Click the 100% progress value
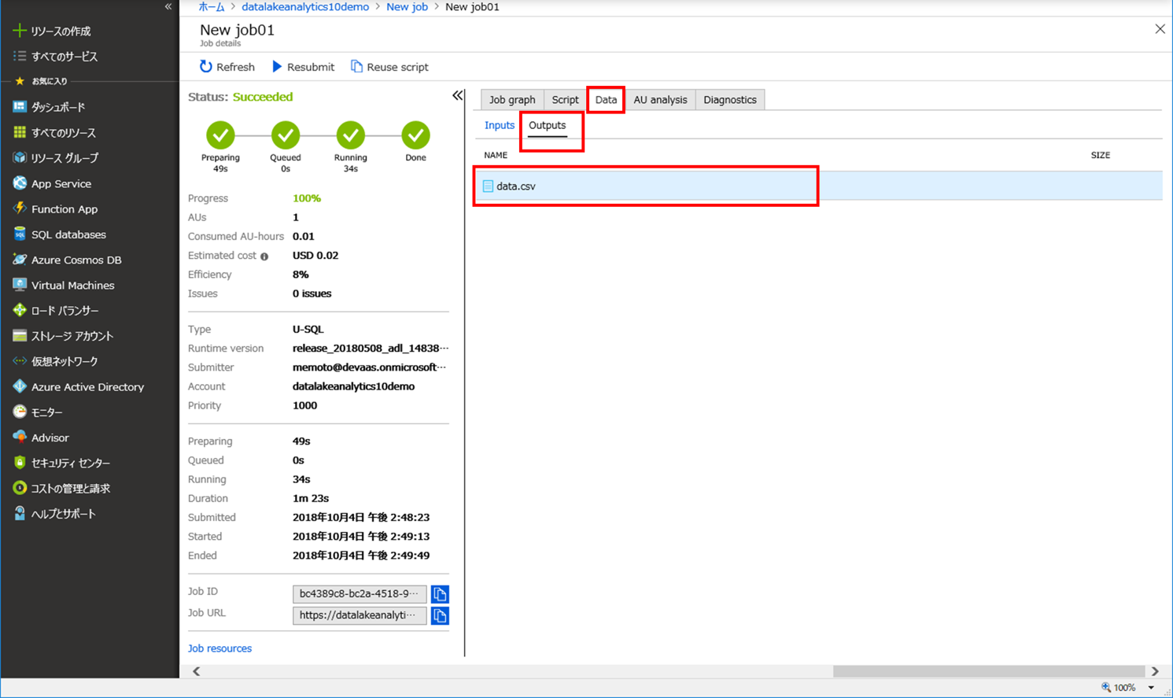The image size is (1173, 698). pos(307,198)
